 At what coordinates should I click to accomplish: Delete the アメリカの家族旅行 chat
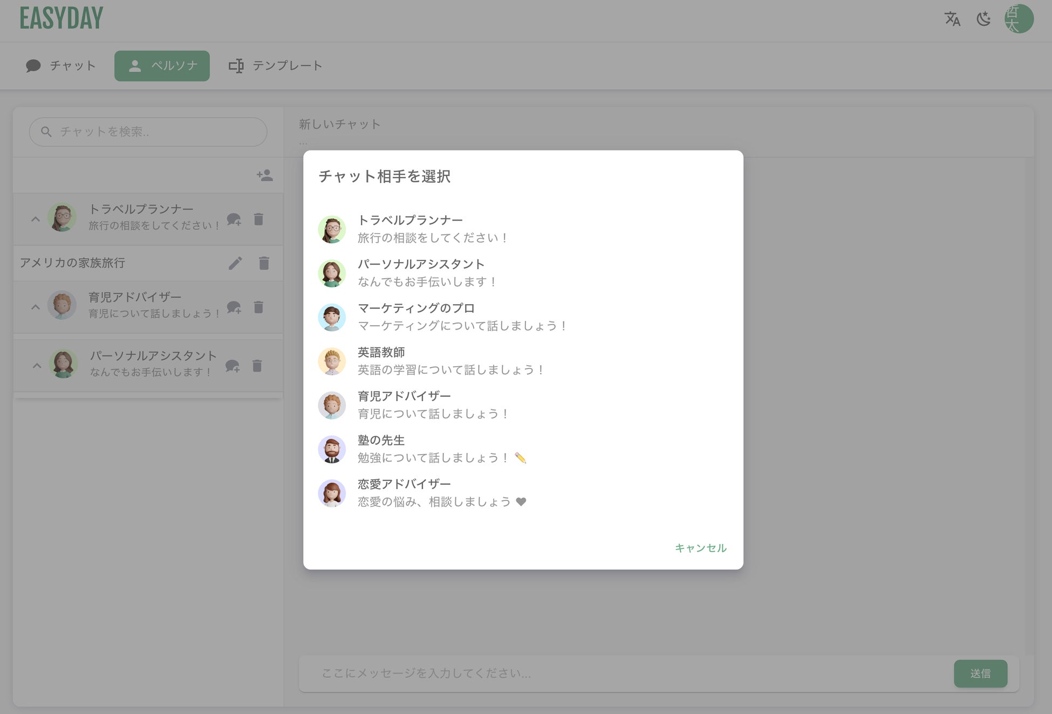(x=264, y=263)
